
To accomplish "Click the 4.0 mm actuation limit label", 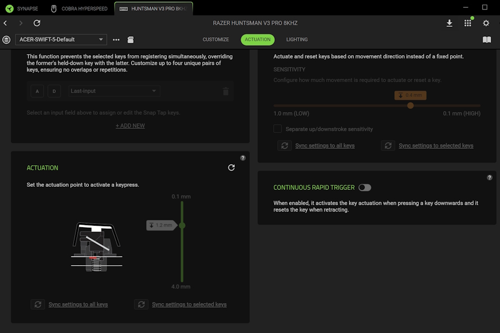I will pyautogui.click(x=181, y=287).
